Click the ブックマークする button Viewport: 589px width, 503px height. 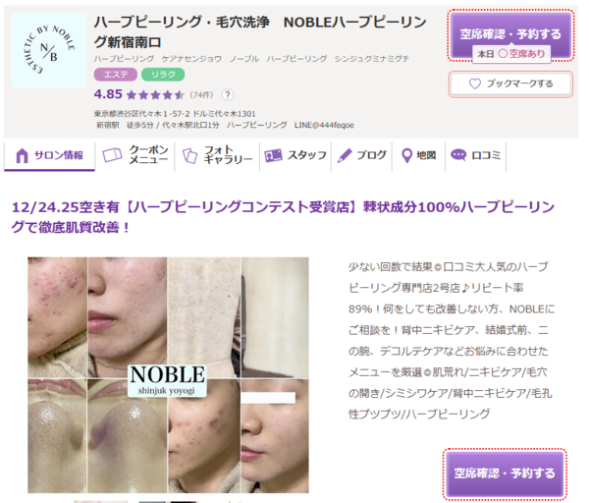point(510,84)
